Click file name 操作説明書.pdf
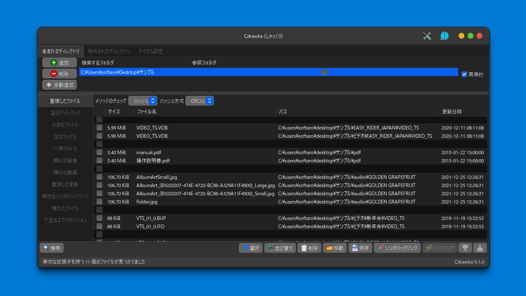The height and width of the screenshot is (296, 526). point(153,160)
